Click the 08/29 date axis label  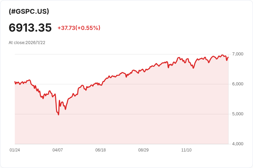pos(143,150)
